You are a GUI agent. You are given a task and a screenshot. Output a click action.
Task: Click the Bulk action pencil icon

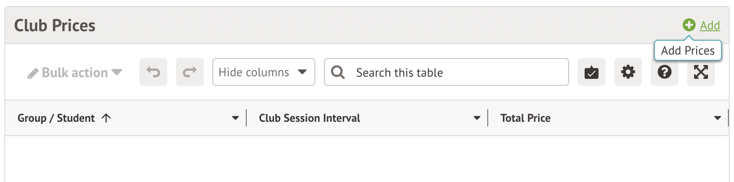click(33, 73)
